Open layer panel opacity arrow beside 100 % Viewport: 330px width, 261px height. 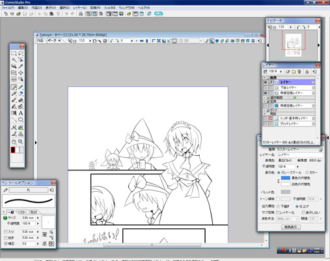(281, 71)
